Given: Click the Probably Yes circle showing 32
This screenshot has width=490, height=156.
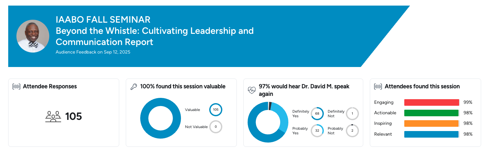Looking at the screenshot, I should tap(317, 131).
